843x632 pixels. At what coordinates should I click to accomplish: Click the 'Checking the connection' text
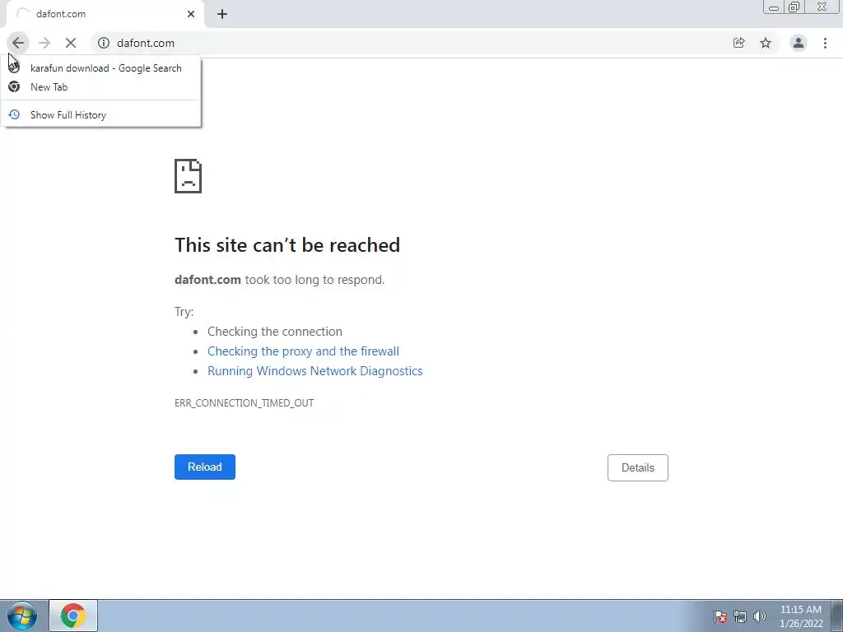click(275, 332)
